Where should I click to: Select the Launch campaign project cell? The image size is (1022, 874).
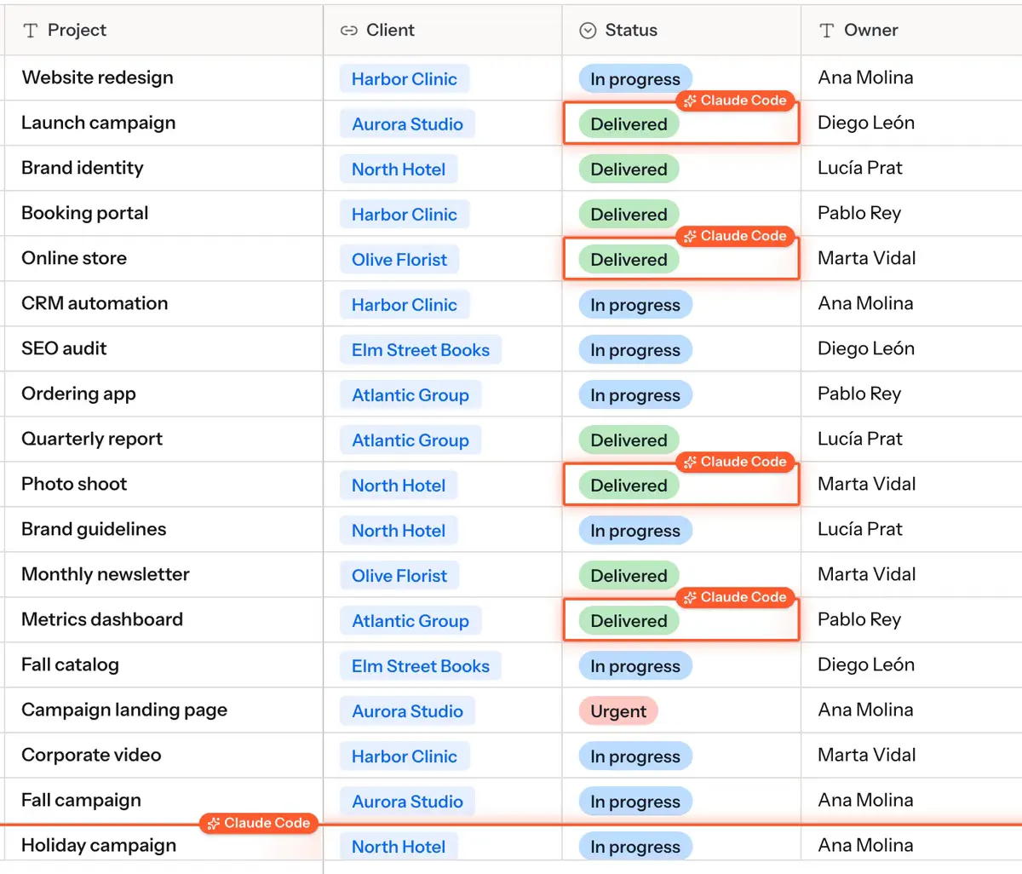point(164,124)
